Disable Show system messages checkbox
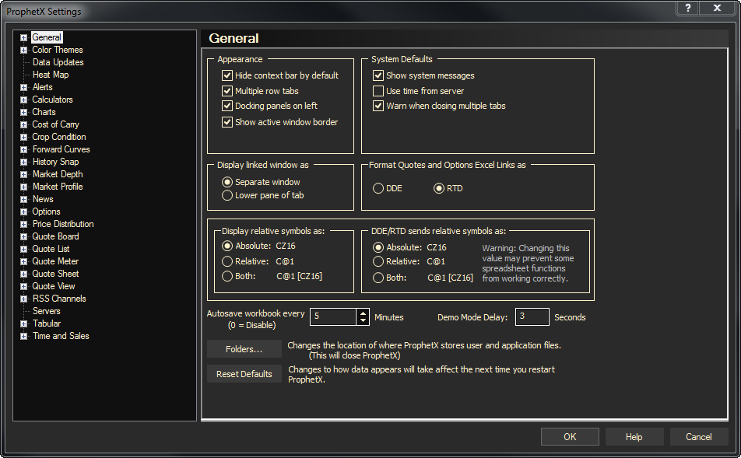The height and width of the screenshot is (458, 741). pos(378,75)
